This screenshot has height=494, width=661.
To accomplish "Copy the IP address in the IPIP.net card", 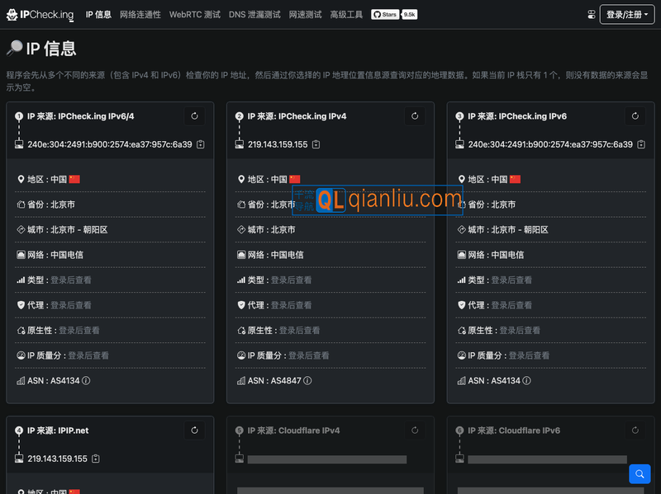I will [x=96, y=459].
